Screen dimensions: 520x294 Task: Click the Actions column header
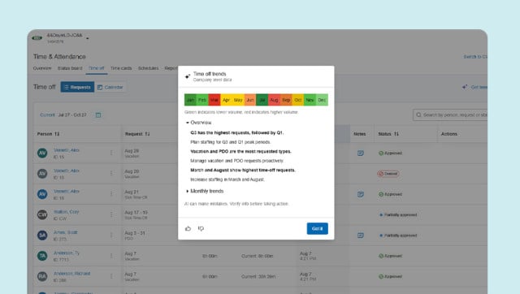pos(449,134)
